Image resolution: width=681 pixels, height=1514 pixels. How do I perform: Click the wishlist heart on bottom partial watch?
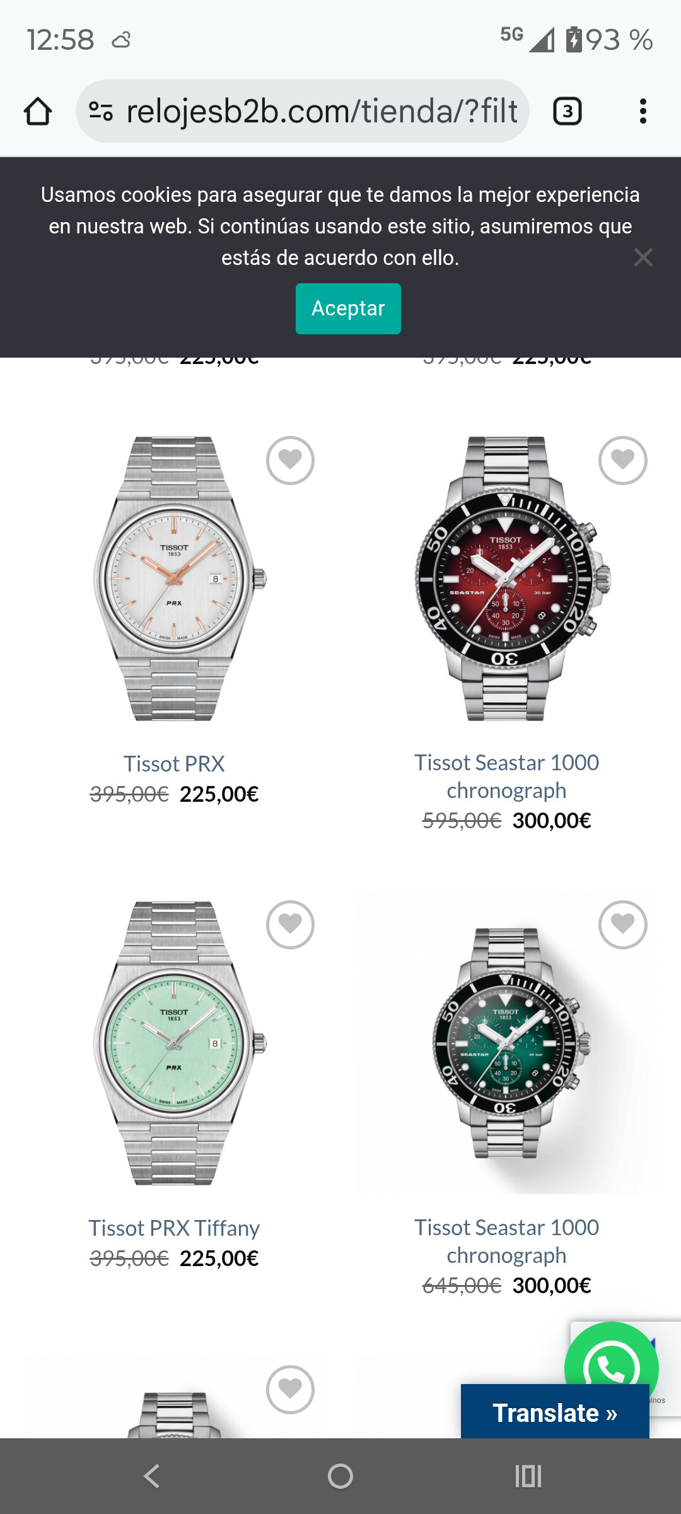[290, 1390]
